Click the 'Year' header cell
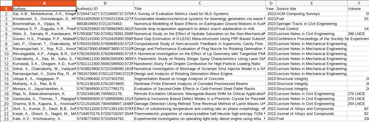This screenshot has height=122, width=369. [271, 9]
